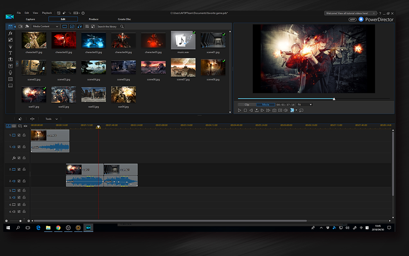Uncheck enable checkbox for video track 1
This screenshot has height=256, width=409.
coord(19,135)
